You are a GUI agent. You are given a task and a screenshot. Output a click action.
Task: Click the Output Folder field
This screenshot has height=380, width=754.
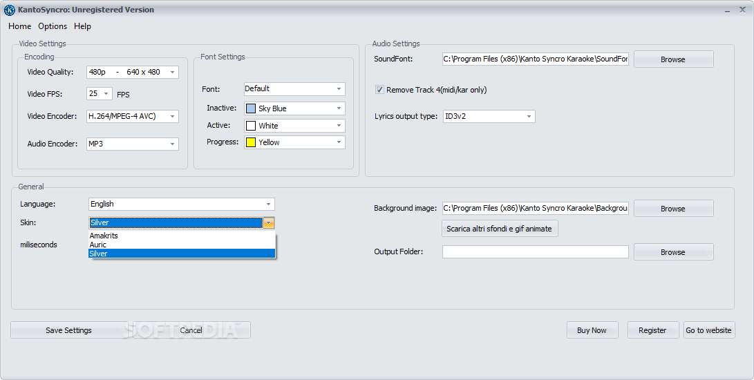point(535,251)
